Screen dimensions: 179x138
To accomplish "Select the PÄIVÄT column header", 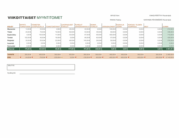I will [x=10, y=27].
